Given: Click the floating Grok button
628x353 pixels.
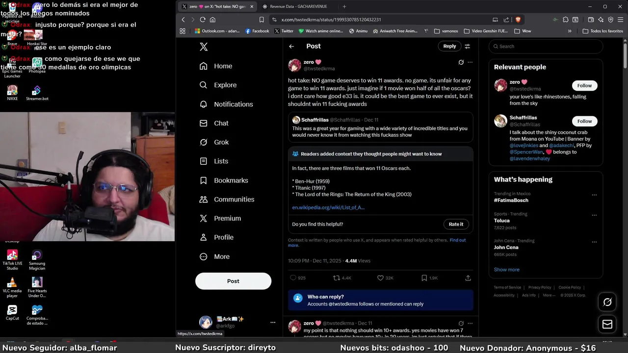Looking at the screenshot, I should (607, 302).
